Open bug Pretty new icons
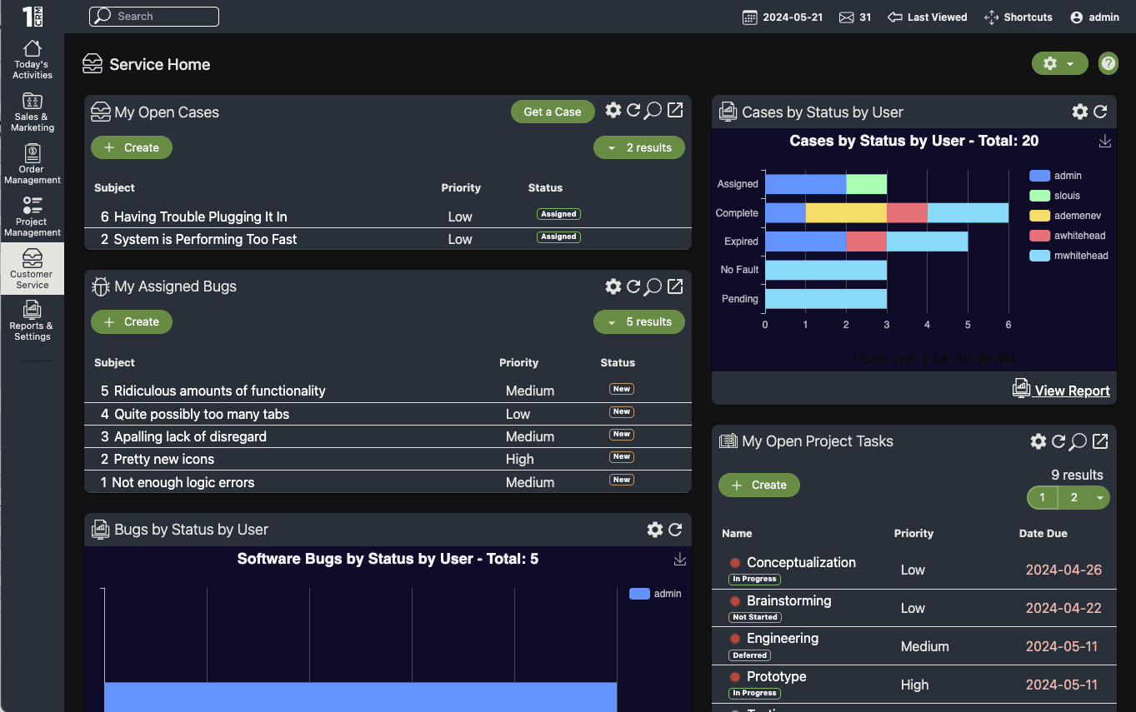The width and height of the screenshot is (1136, 712). click(164, 459)
